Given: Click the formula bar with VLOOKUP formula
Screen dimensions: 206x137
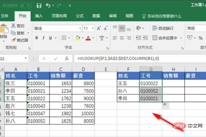Looking at the screenshot, I should click(140, 59).
